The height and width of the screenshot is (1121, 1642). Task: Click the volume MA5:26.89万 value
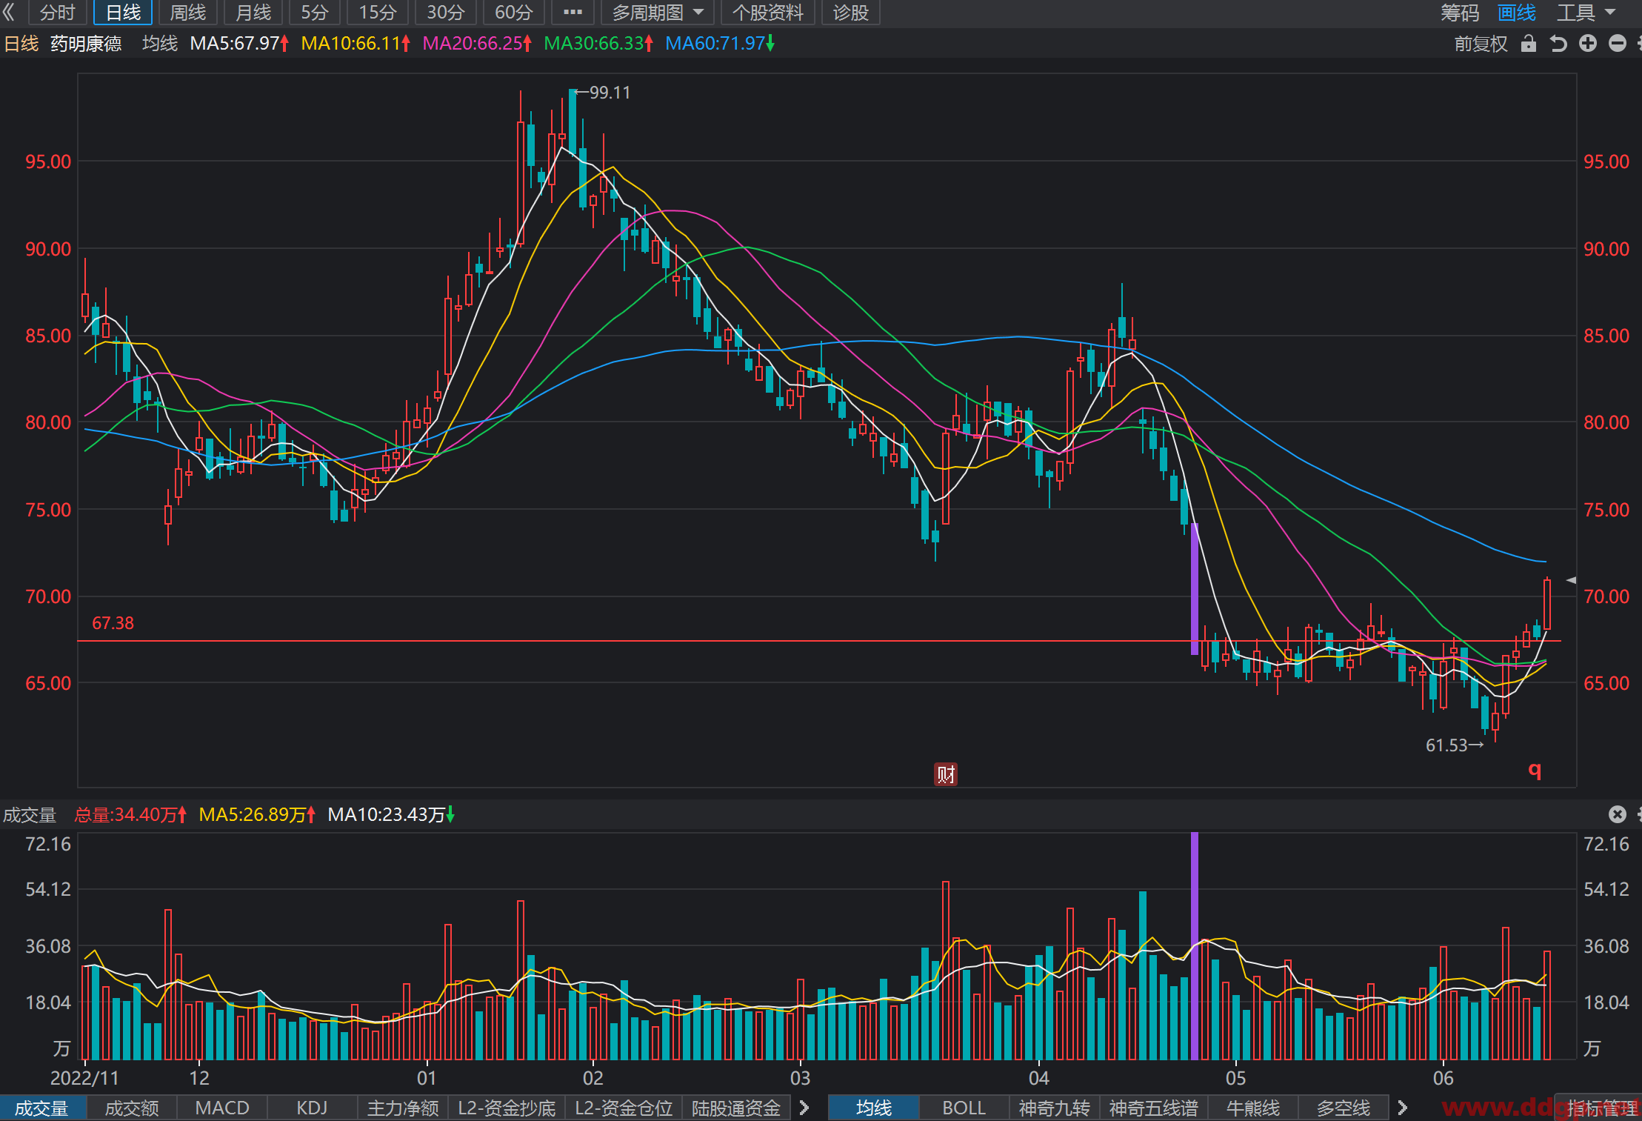(x=257, y=815)
